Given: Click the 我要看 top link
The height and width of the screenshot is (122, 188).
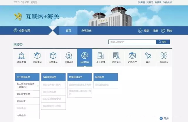Looking at the screenshot, I should click(x=158, y=2).
